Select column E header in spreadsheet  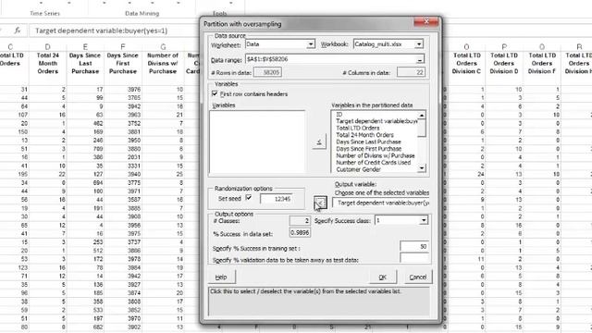[x=85, y=47]
